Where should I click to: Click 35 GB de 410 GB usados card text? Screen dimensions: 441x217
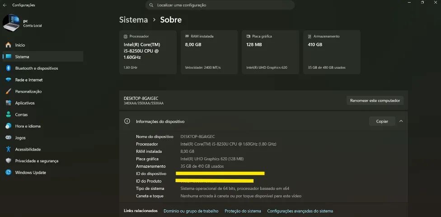327,67
